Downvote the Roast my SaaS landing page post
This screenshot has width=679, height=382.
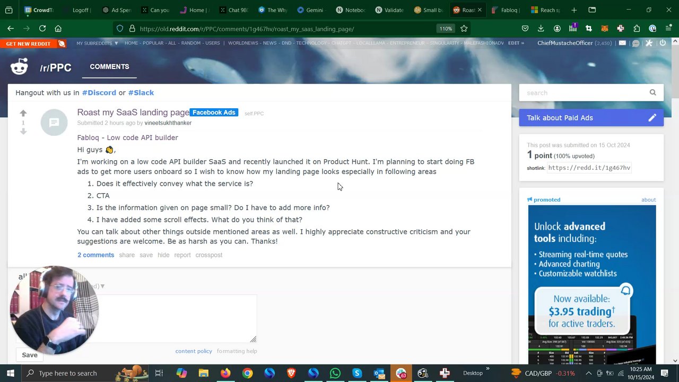pyautogui.click(x=23, y=132)
